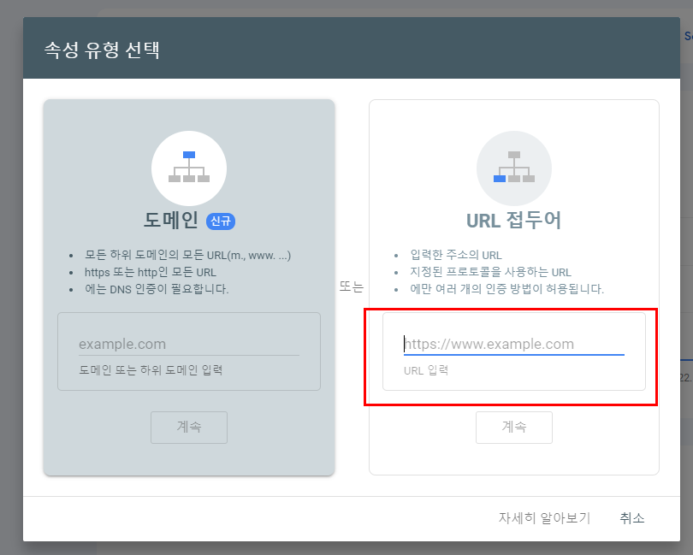Viewport: 693px width, 555px height.
Task: Click the bullet 입력한 주소의 URL
Action: click(x=456, y=255)
